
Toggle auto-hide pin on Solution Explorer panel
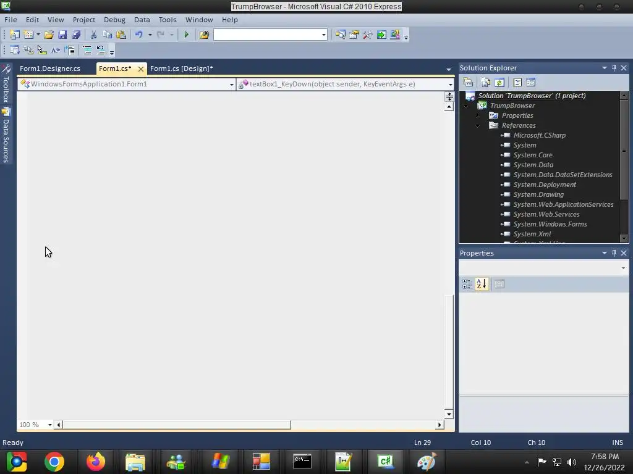(x=614, y=68)
